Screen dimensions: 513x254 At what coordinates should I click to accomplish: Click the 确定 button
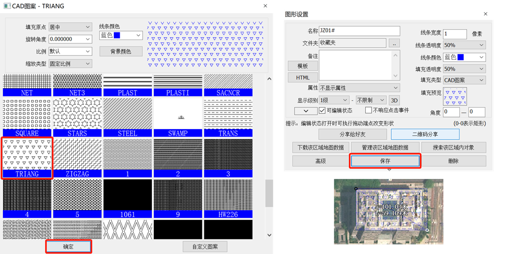click(68, 246)
